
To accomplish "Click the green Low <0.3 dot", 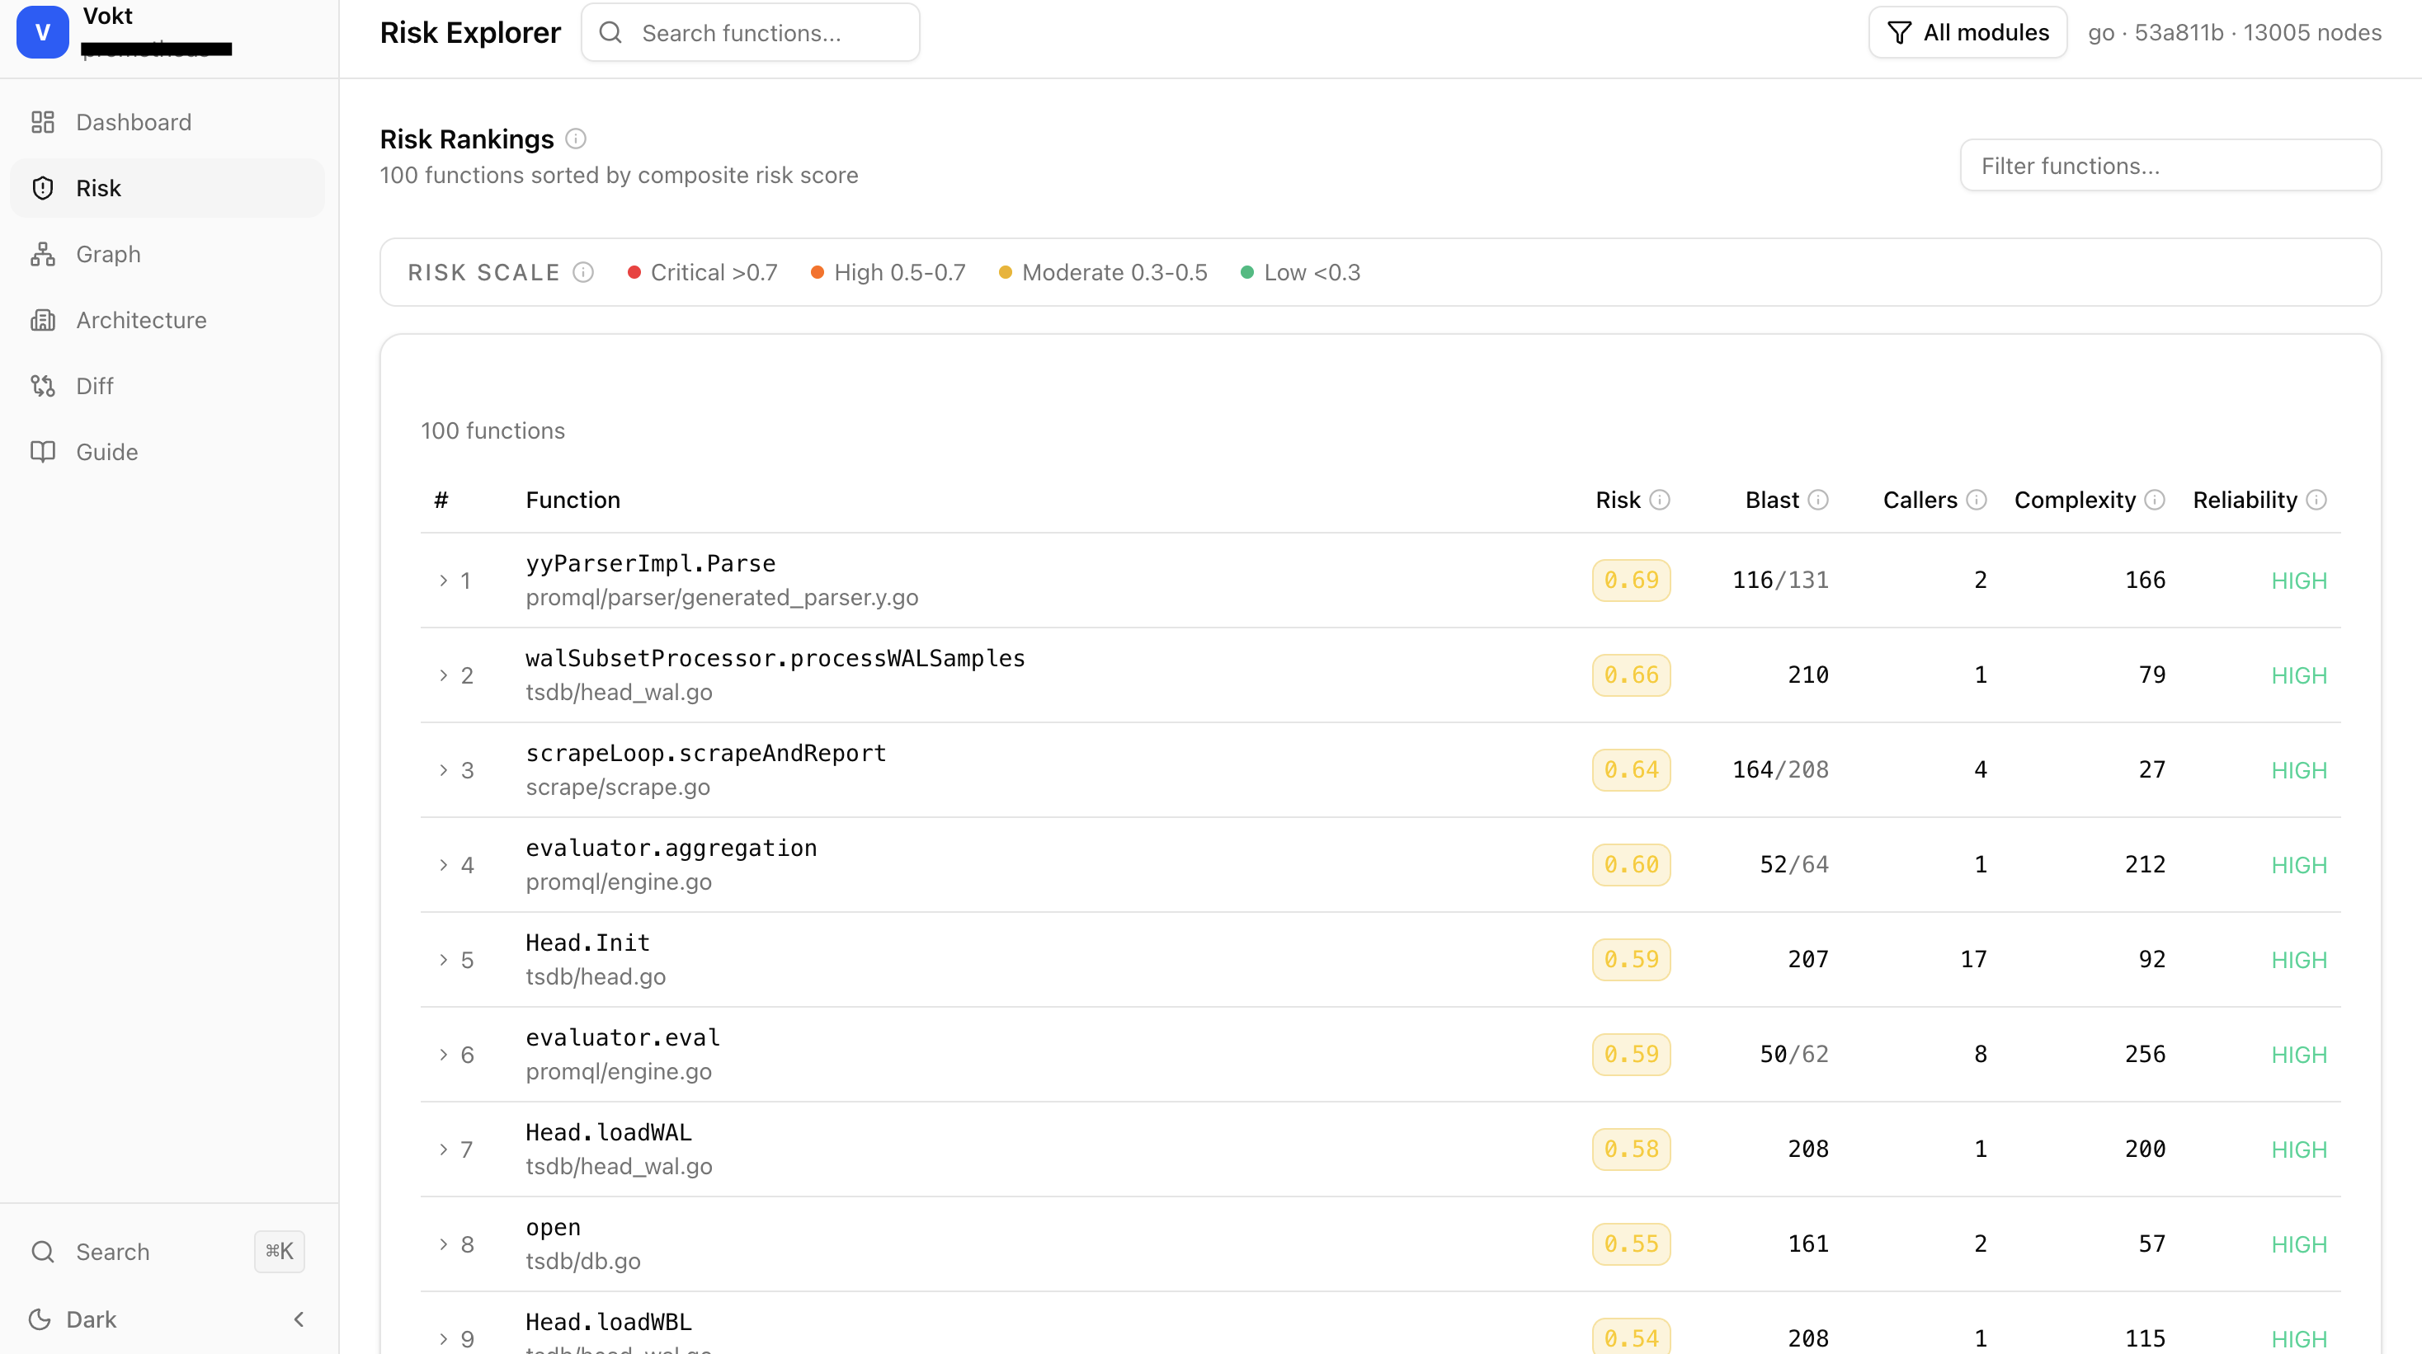I will (x=1246, y=272).
